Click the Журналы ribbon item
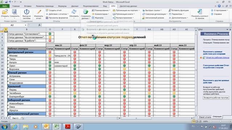 [98, 18]
